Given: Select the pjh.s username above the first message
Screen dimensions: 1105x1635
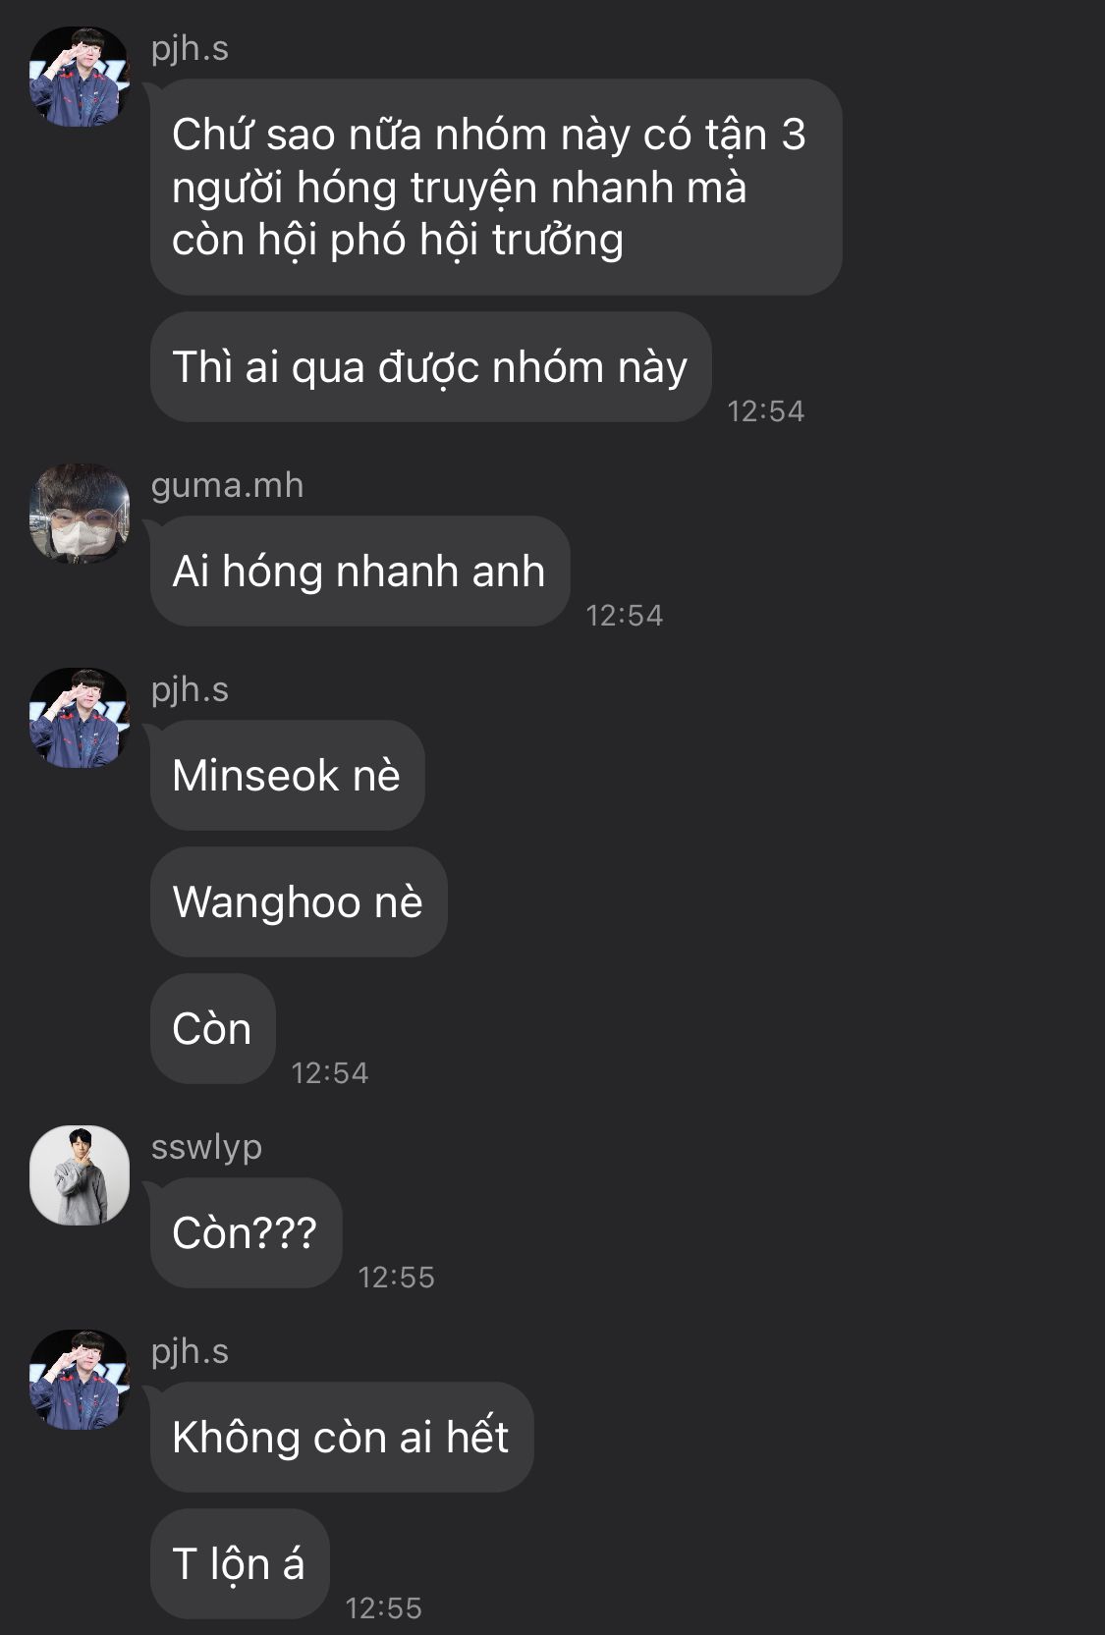Looking at the screenshot, I should pos(190,48).
